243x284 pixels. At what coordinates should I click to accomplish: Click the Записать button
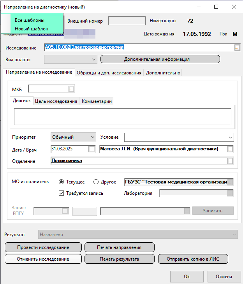213,211
